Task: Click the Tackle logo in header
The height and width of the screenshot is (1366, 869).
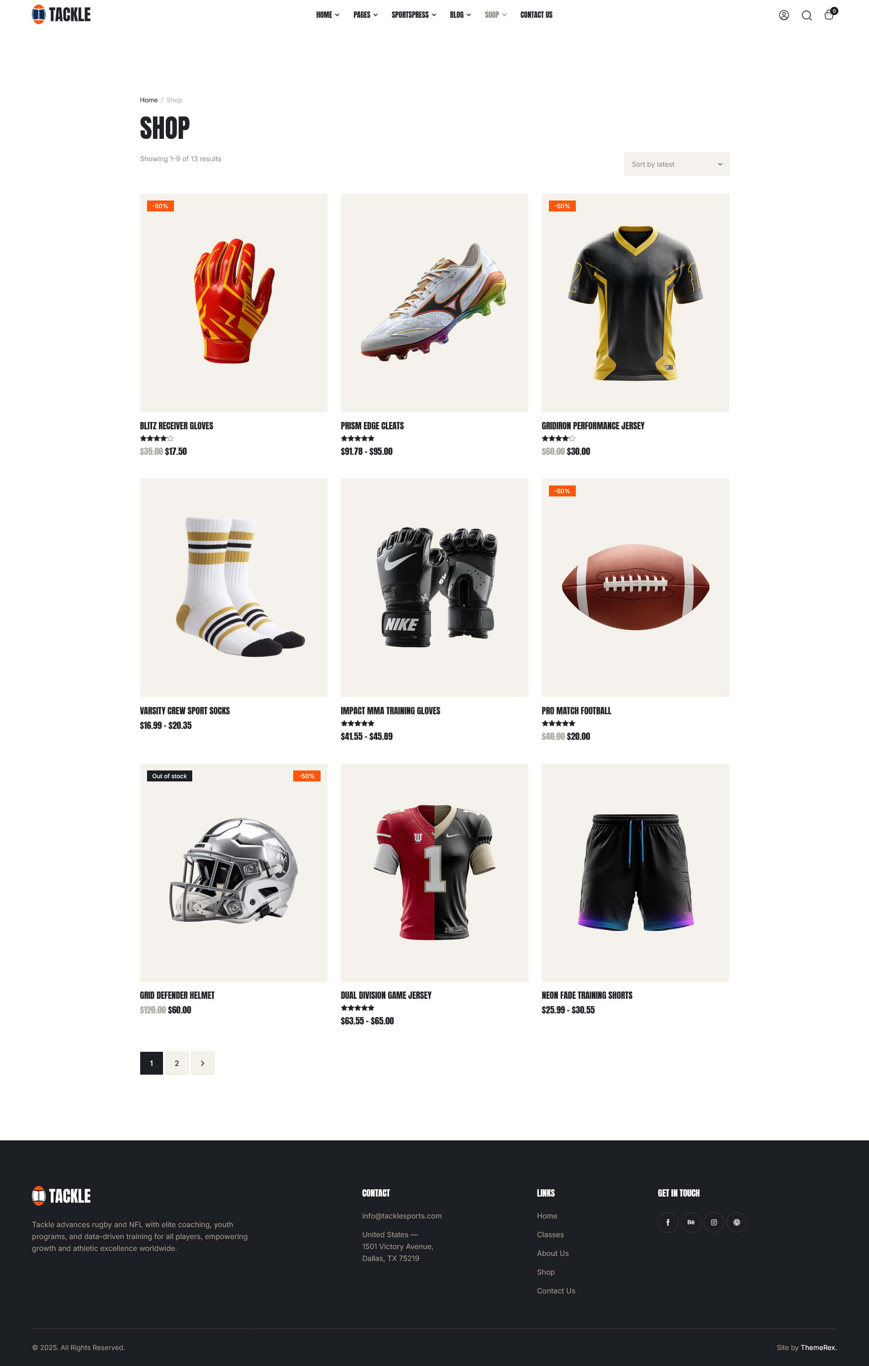Action: click(61, 15)
